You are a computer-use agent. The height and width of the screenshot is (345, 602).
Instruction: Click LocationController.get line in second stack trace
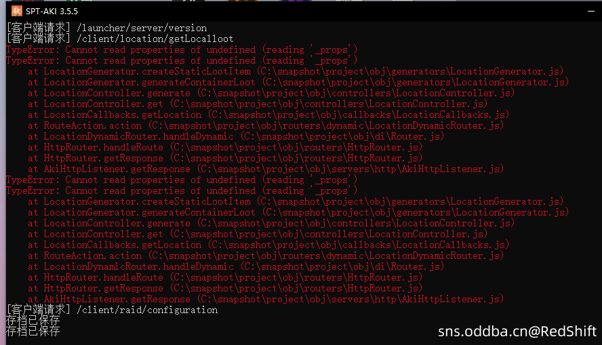(x=258, y=234)
